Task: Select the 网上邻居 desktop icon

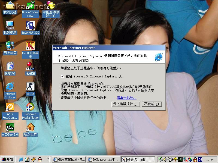Action: pos(10,48)
